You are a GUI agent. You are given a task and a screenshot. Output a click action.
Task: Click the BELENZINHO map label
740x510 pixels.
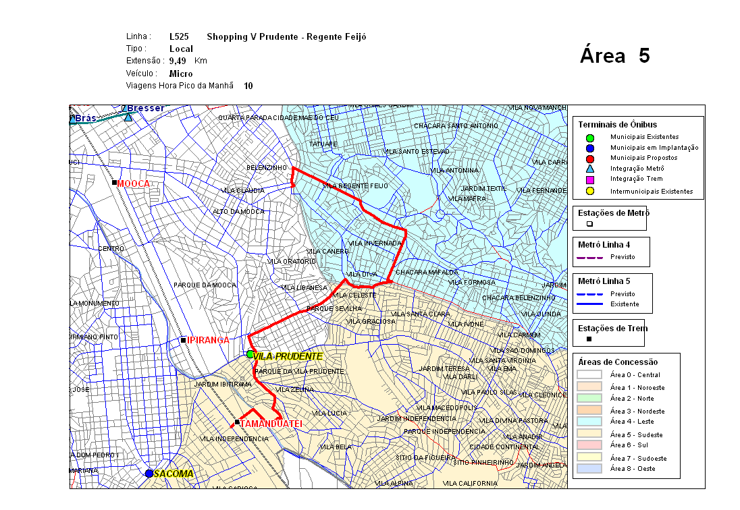267,168
